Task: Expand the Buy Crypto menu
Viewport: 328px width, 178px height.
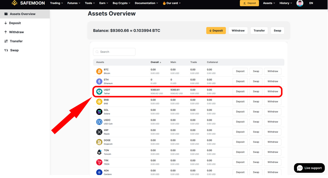Action: pyautogui.click(x=121, y=3)
